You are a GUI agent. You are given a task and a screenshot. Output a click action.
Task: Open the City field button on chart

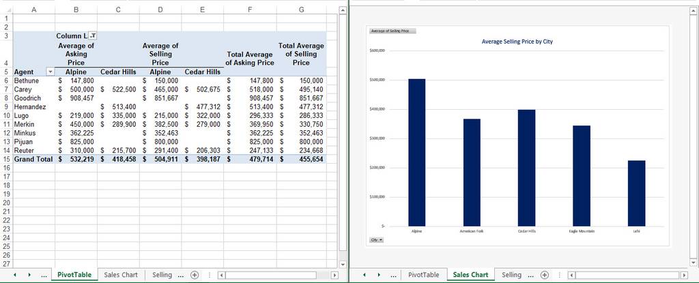click(x=377, y=240)
